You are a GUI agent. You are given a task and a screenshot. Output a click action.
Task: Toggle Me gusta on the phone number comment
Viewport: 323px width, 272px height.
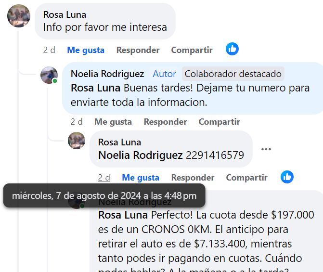[141, 178]
